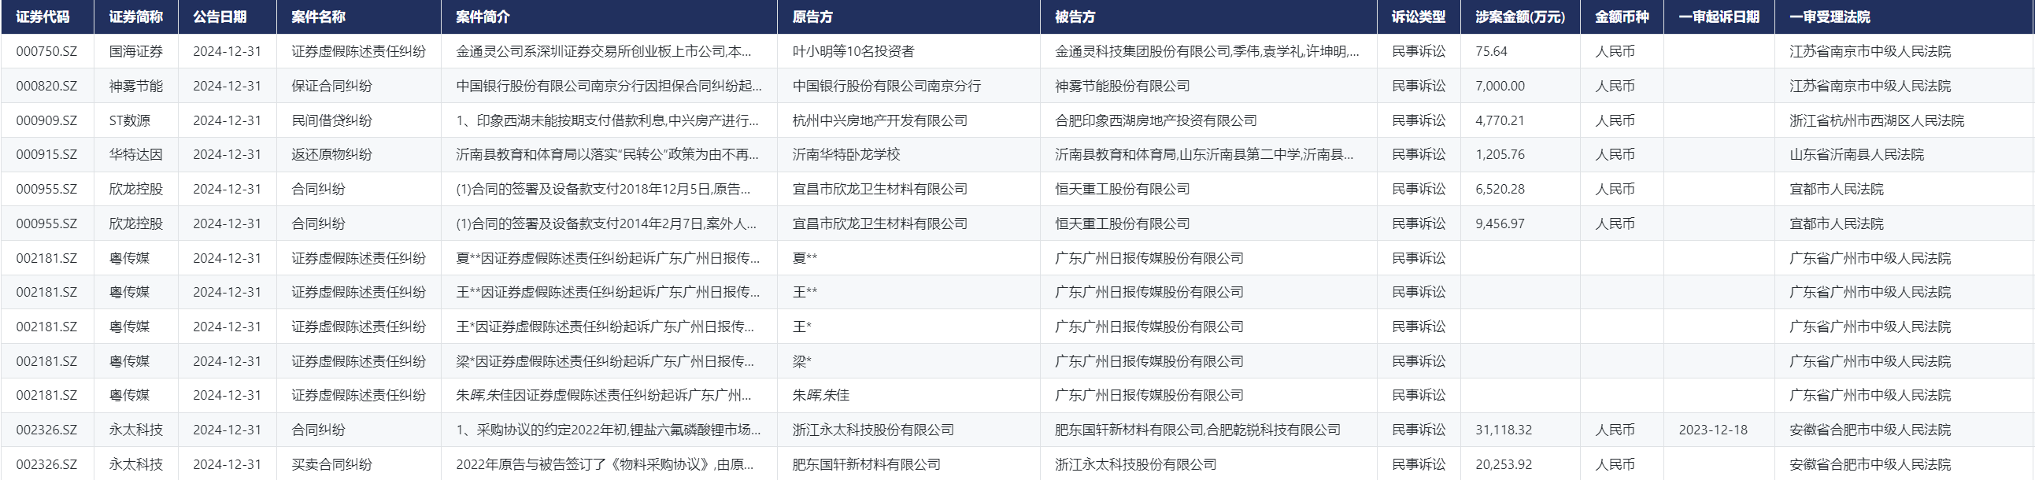Click plaintiff cell 夏**

(805, 258)
